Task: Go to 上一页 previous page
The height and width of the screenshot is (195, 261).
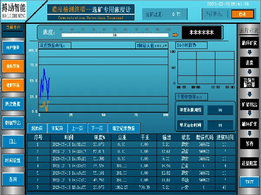Action: (77, 128)
